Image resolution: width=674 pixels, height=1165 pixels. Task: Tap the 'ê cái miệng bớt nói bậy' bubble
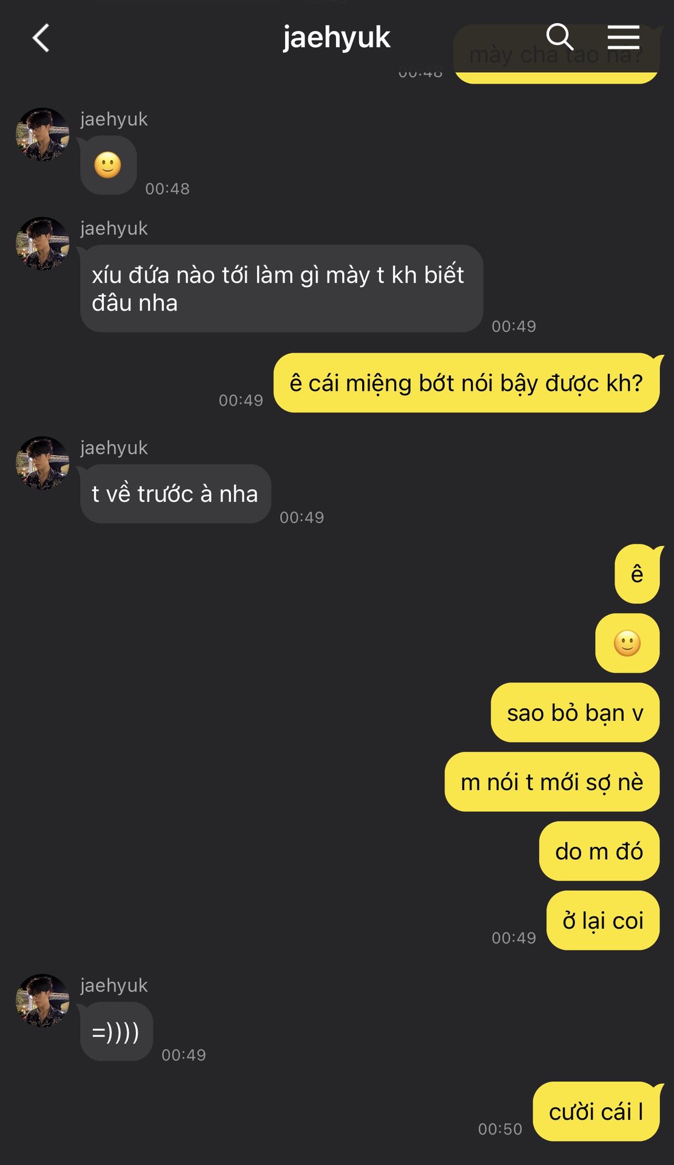point(467,383)
